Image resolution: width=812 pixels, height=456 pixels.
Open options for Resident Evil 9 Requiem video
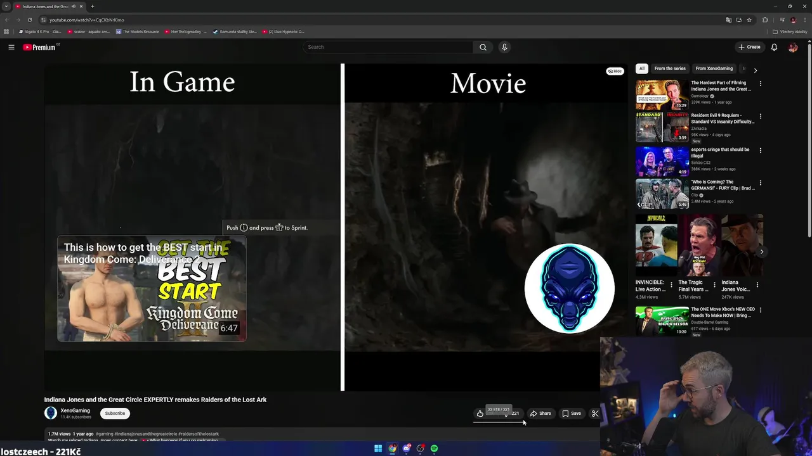click(x=761, y=117)
